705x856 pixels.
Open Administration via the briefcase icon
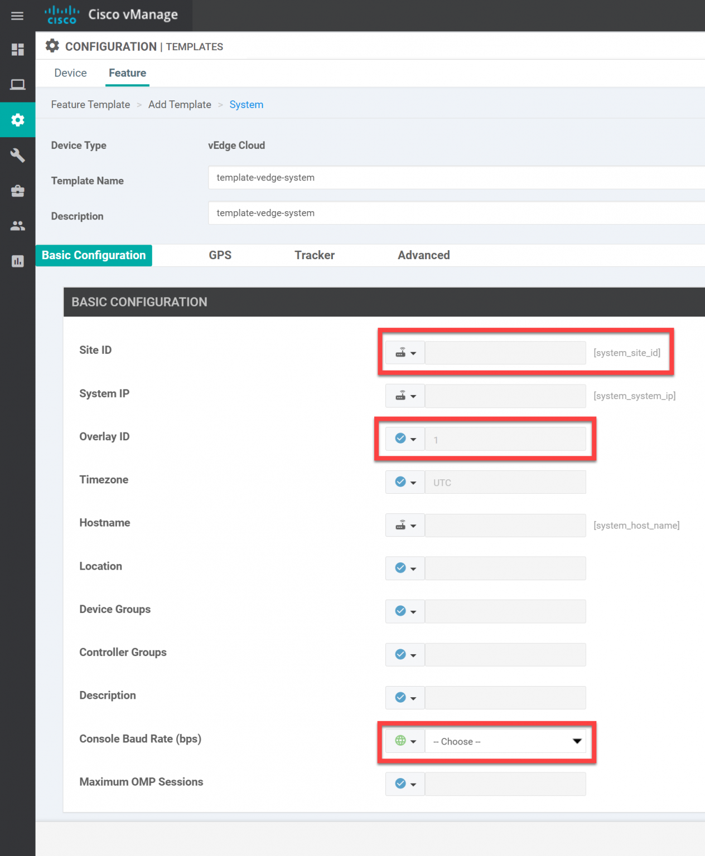point(17,191)
